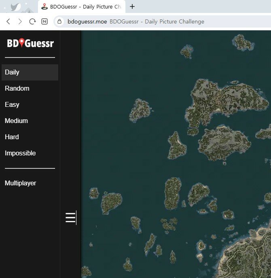Toggle the sidebar hamburger menu
Screen dimensions: 271x278
click(x=70, y=218)
